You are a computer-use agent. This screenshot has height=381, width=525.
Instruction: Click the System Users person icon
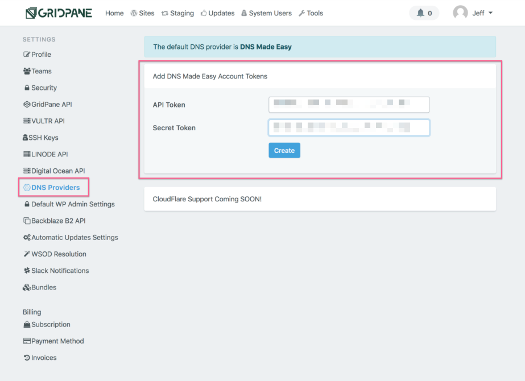[244, 13]
